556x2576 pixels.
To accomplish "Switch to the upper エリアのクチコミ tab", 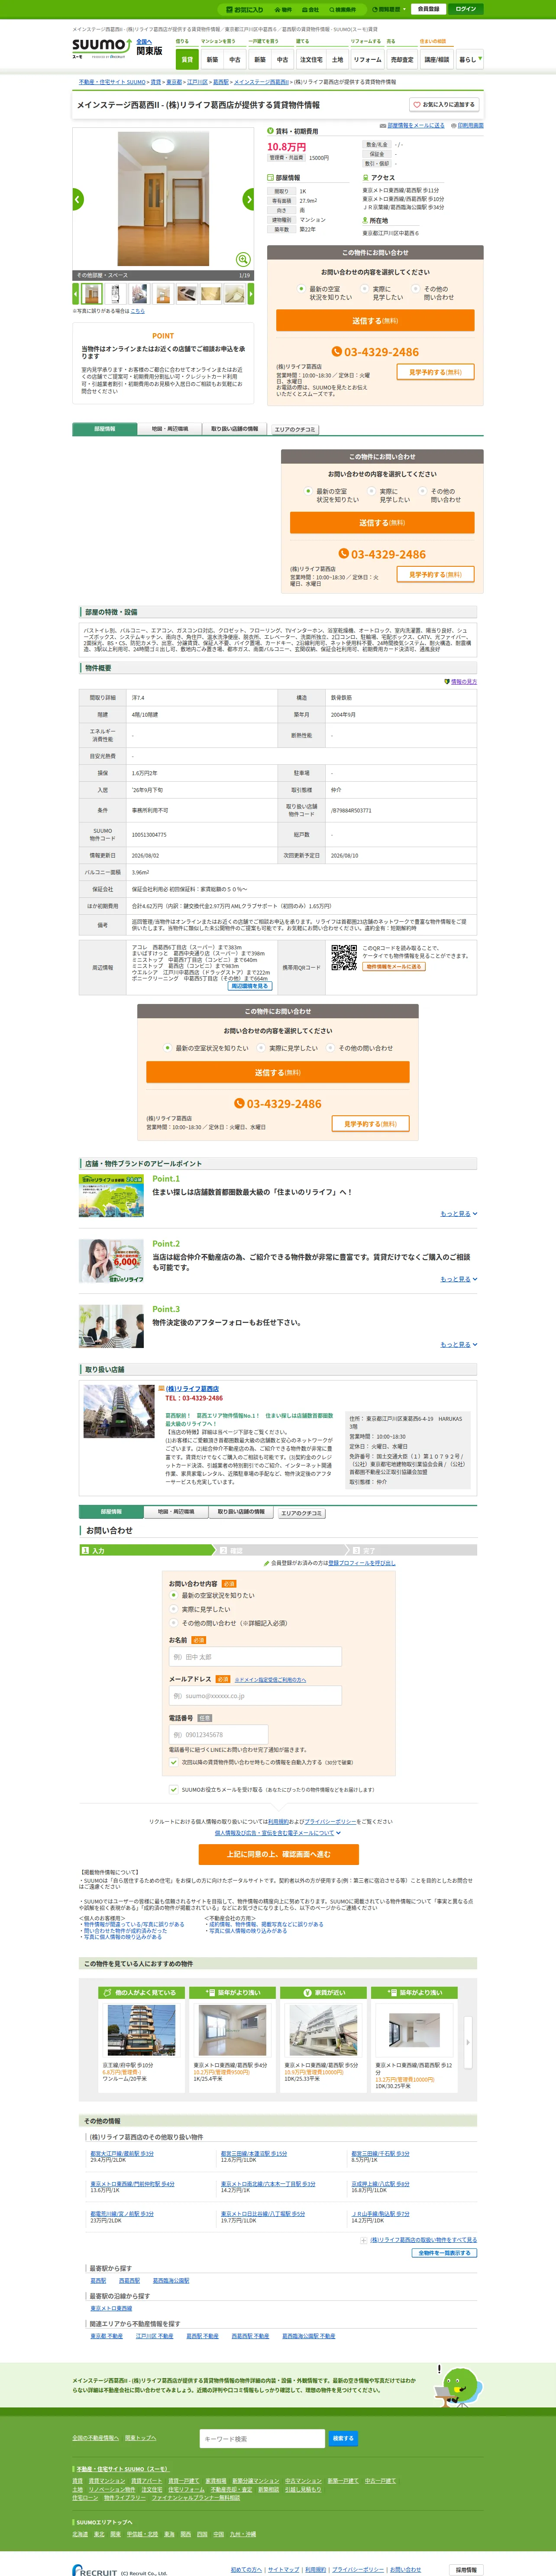I will tap(295, 430).
